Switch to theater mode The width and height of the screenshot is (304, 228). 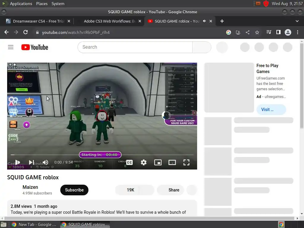172,162
